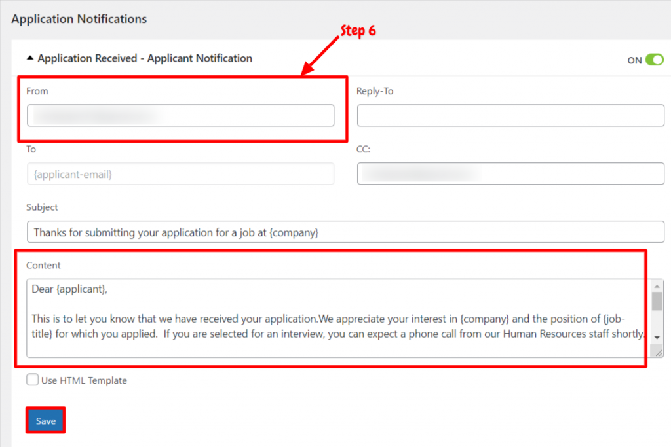The image size is (671, 447).
Task: Click the CC input field
Action: 510,174
